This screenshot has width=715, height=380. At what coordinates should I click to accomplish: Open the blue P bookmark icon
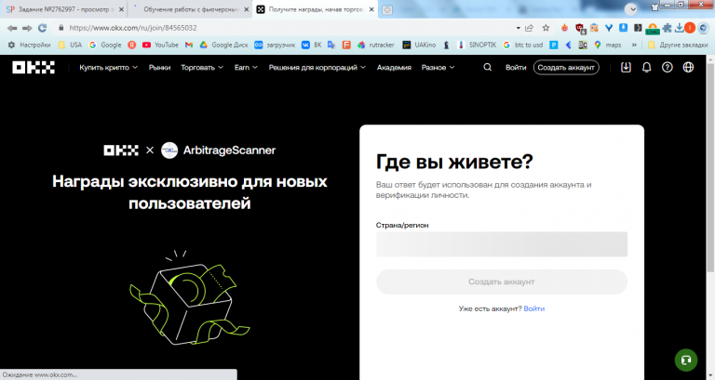coord(554,45)
